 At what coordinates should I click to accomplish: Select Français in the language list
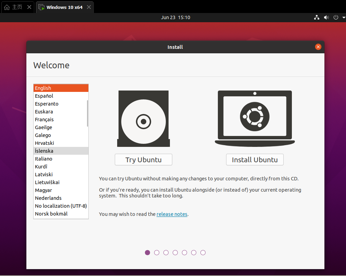point(60,120)
